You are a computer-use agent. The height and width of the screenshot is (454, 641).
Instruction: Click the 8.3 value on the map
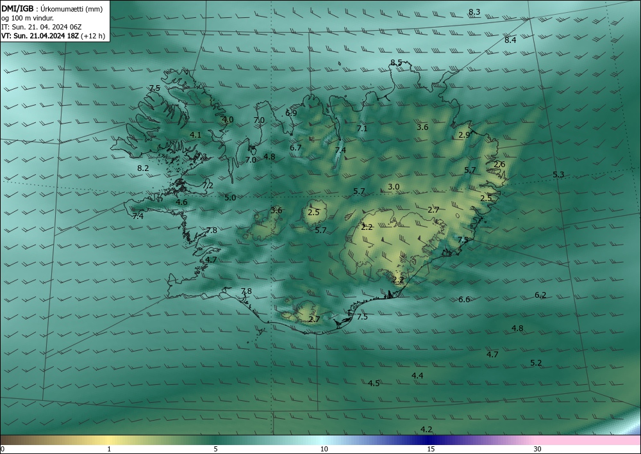474,12
